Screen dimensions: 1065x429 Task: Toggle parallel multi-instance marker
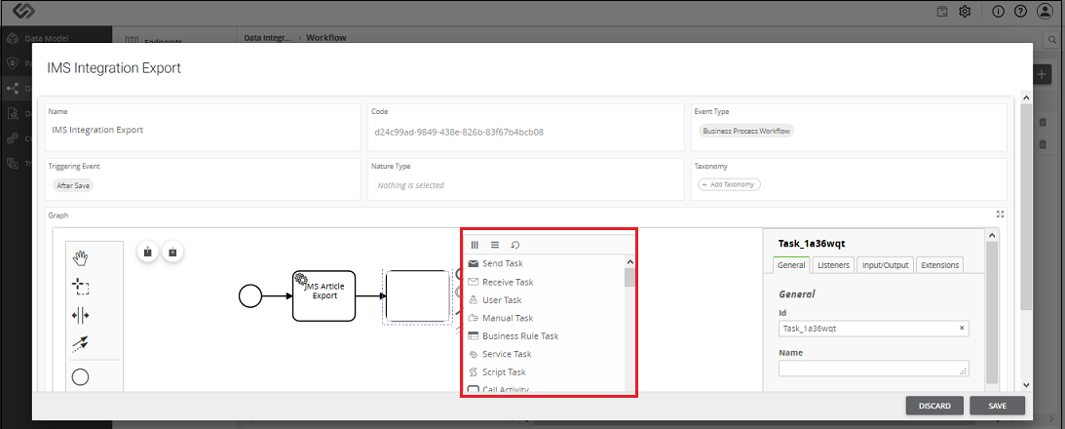click(x=475, y=245)
